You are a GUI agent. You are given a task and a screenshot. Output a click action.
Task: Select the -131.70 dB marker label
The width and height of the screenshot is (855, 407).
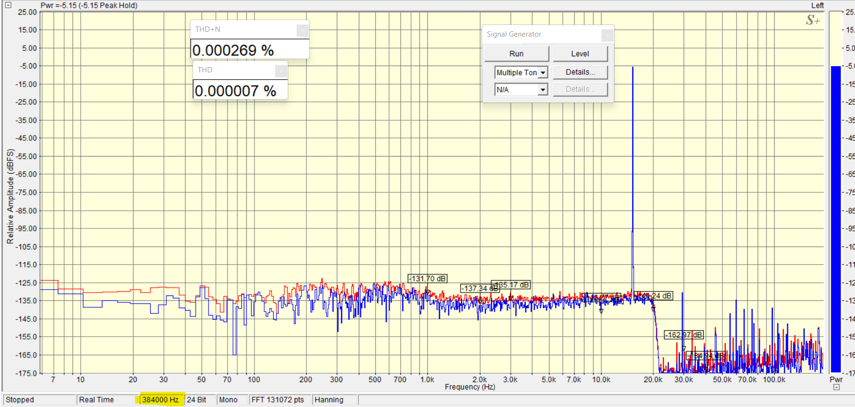point(428,279)
